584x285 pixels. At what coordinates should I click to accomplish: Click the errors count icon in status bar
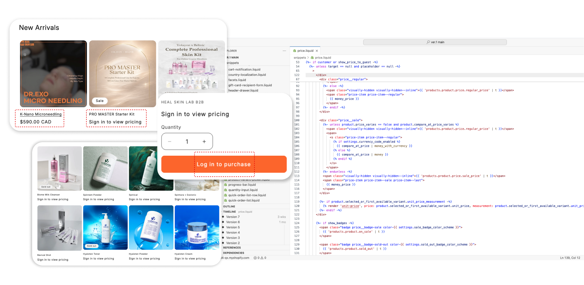[255, 258]
